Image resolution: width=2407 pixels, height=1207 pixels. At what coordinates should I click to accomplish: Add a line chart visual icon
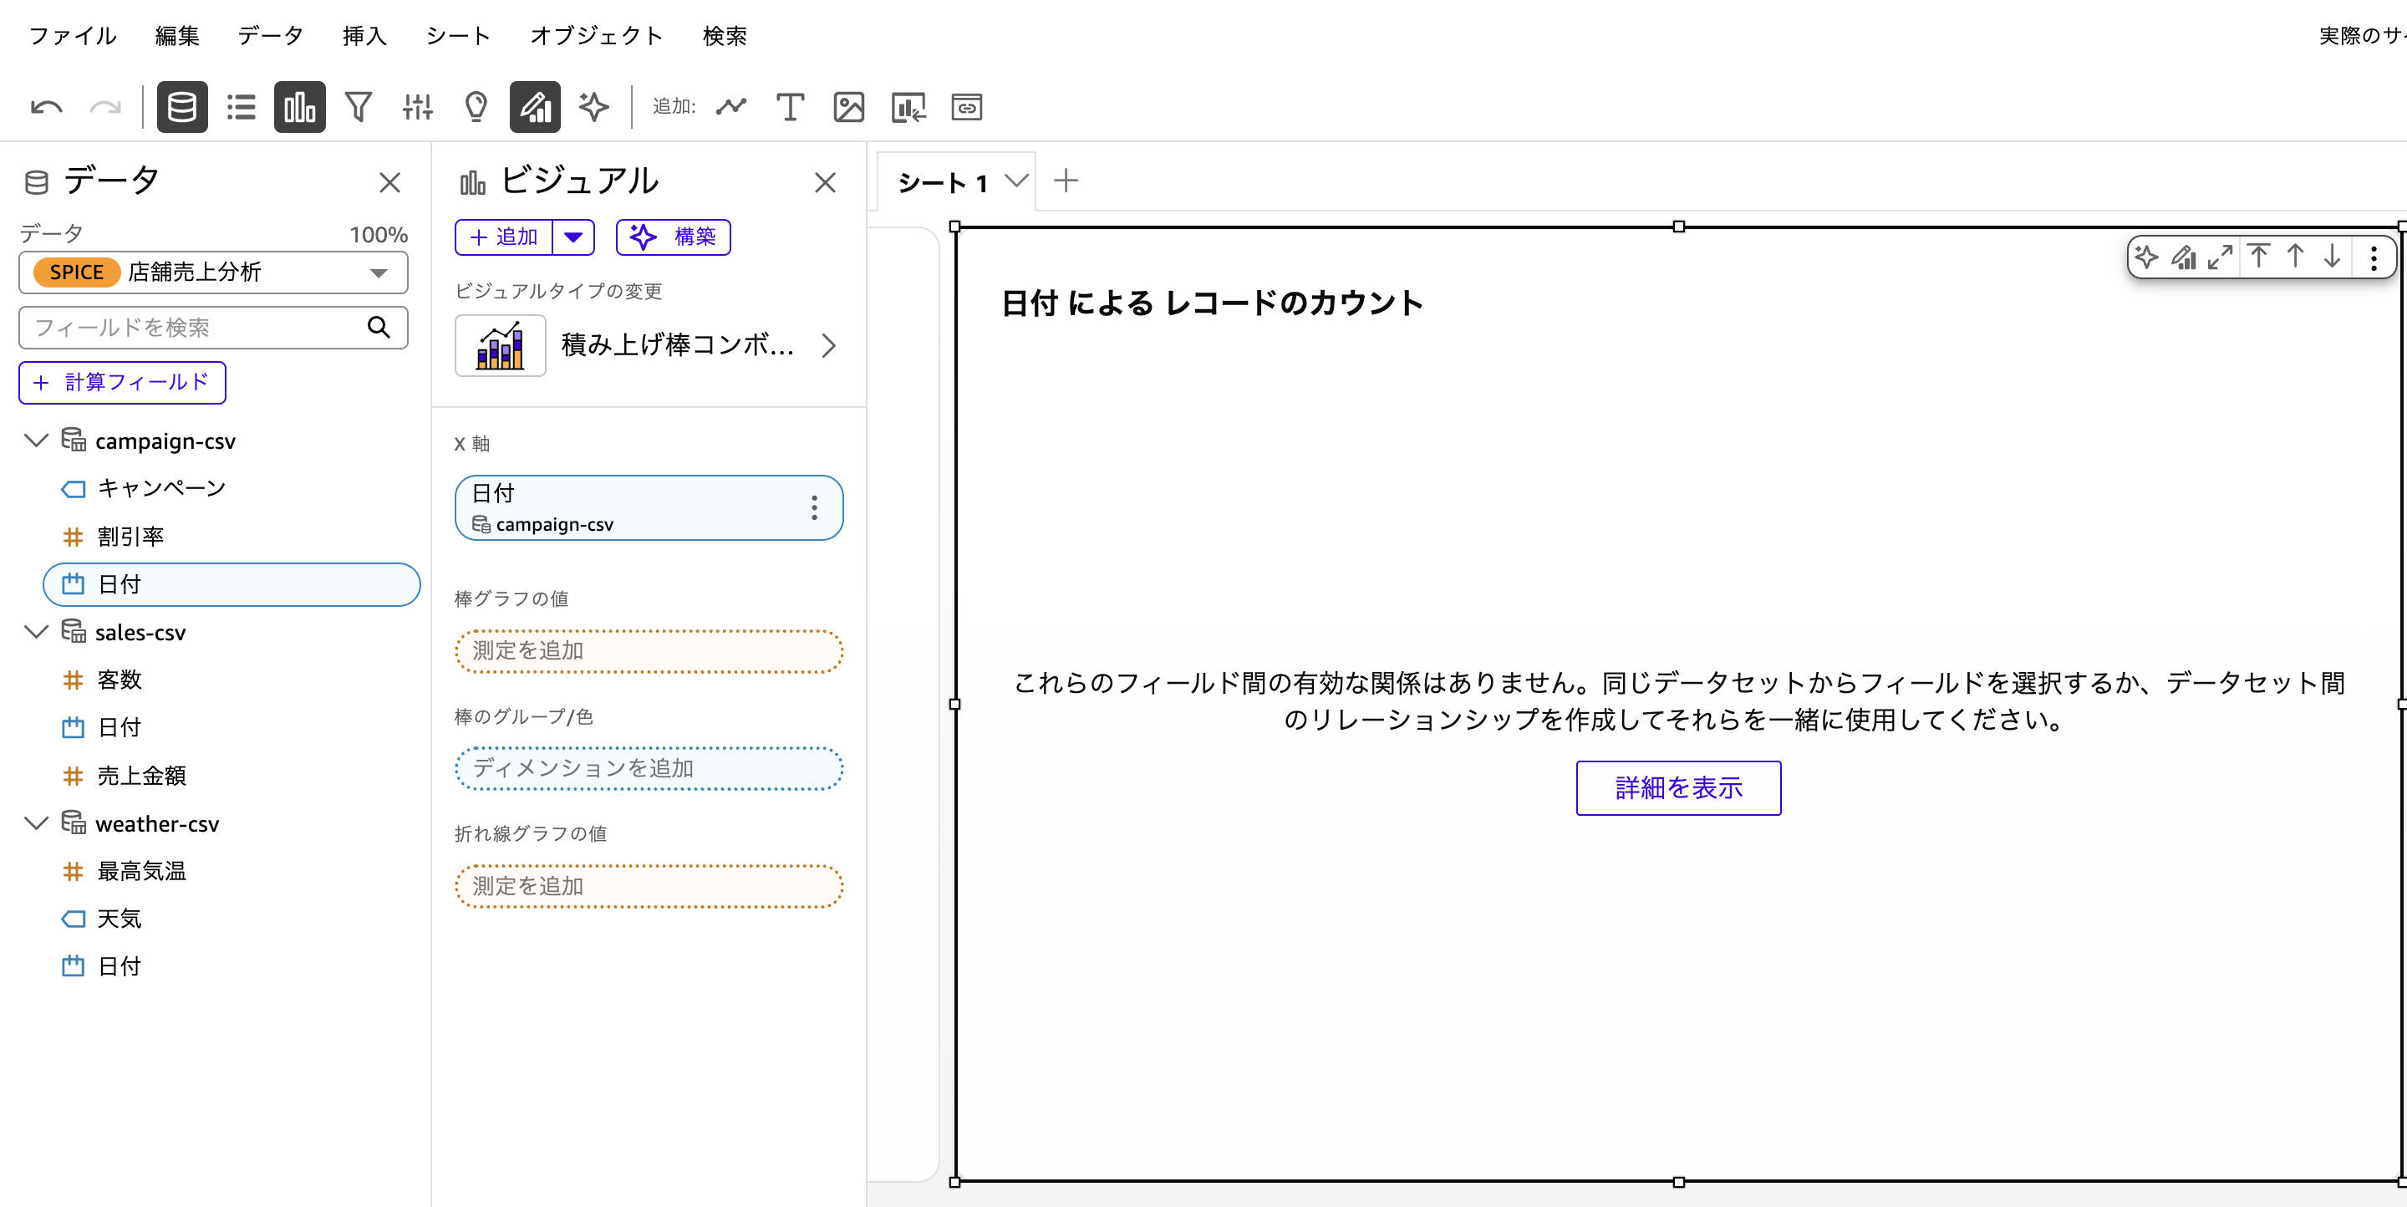(731, 108)
